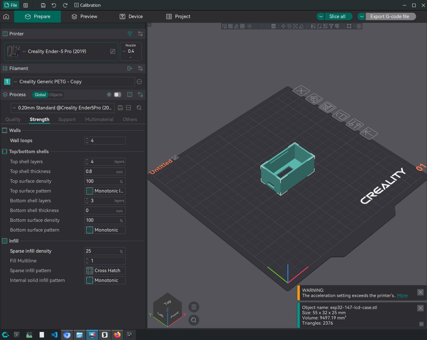This screenshot has width=427, height=340.
Task: Click the Add object cube icon in viewport toolbar
Action: tap(224, 26)
